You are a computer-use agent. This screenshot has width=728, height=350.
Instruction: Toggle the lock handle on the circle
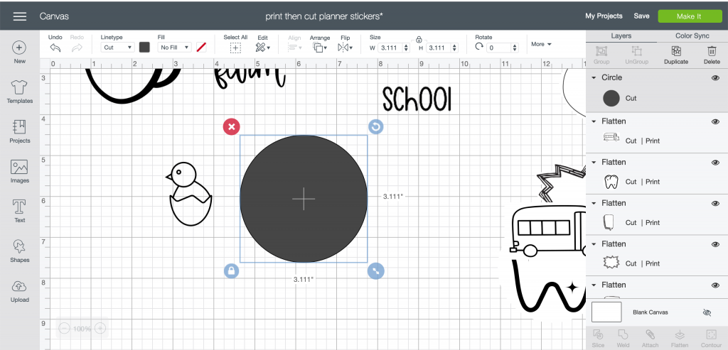point(231,270)
